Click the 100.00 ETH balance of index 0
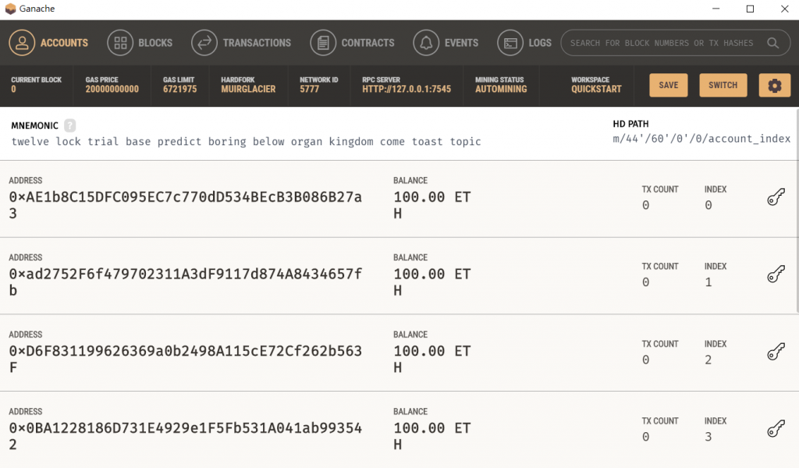This screenshot has width=799, height=468. (432, 204)
